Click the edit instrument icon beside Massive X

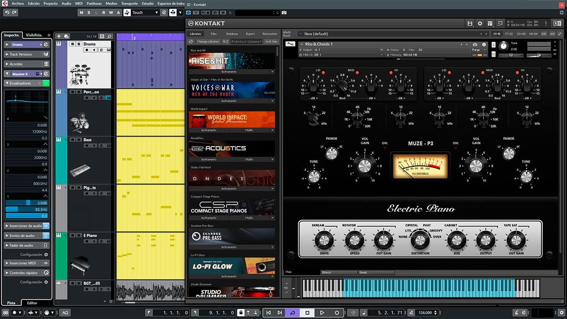pos(46,74)
